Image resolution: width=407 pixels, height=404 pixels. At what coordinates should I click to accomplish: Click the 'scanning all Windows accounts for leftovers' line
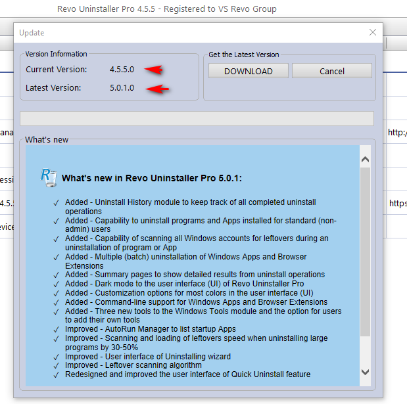197,242
